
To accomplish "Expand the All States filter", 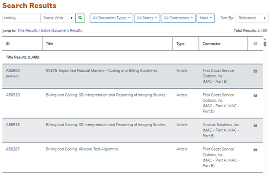I will (146, 18).
